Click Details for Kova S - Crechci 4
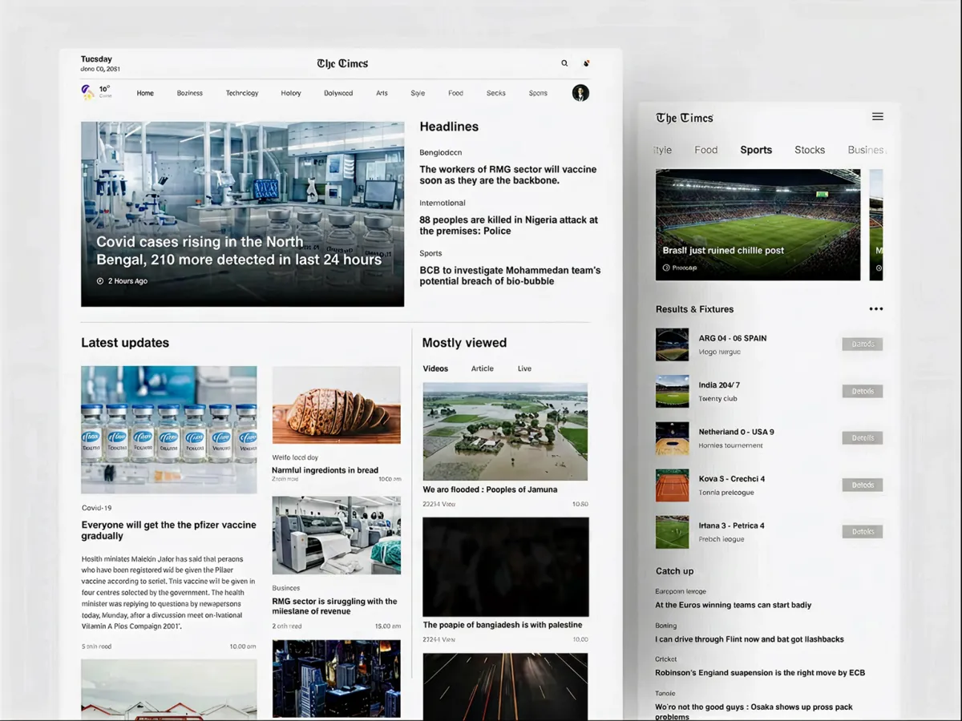The image size is (962, 721). [863, 485]
